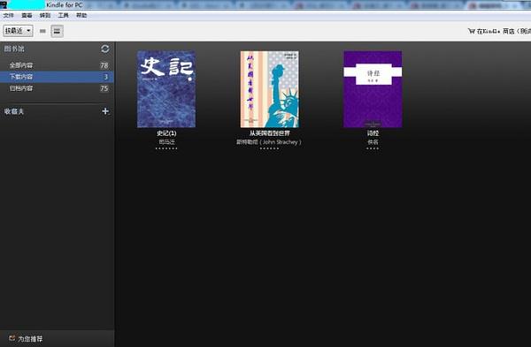Click the 收藏夹 collections header
Screen dimensions: 531x347
coord(14,111)
